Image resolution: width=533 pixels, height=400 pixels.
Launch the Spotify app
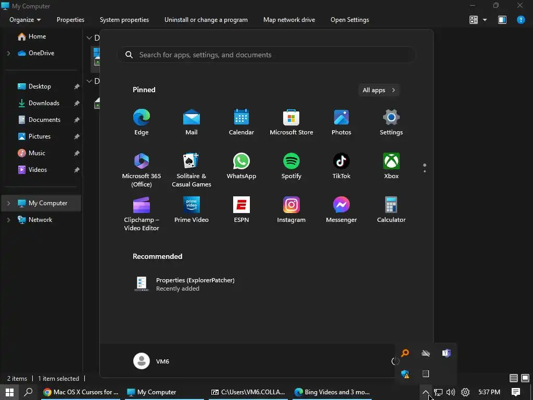(291, 166)
